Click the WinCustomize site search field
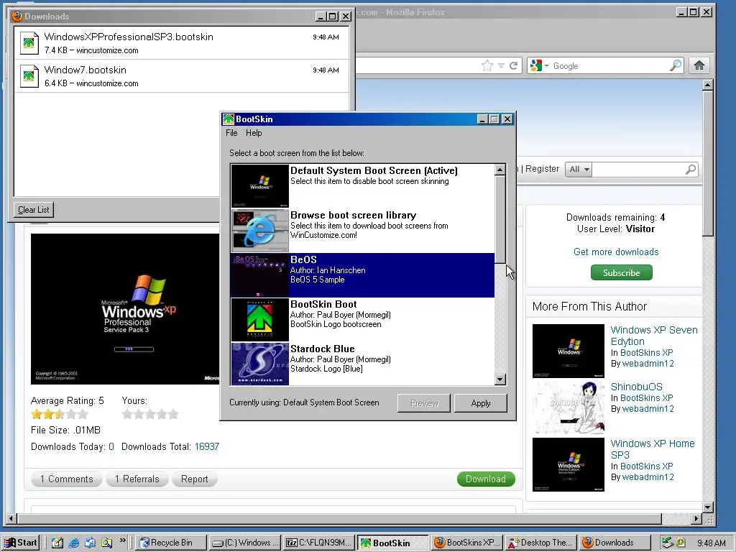736x552 pixels. pos(638,170)
